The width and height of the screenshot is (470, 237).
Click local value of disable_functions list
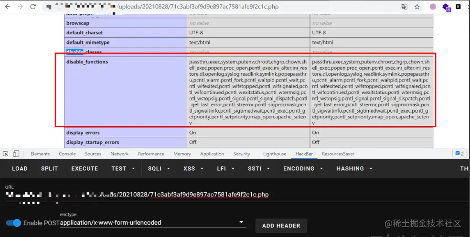pyautogui.click(x=248, y=93)
